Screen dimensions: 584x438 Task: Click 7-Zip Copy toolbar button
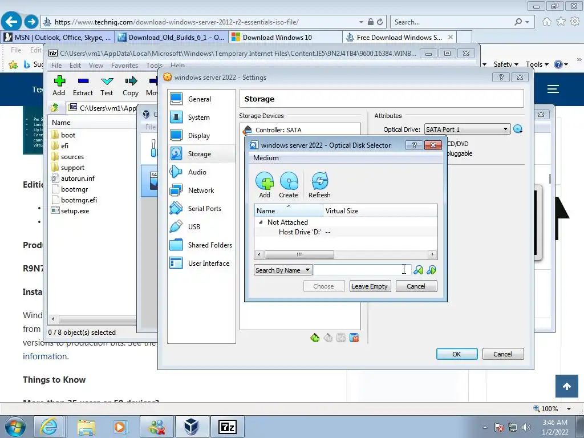click(x=131, y=86)
